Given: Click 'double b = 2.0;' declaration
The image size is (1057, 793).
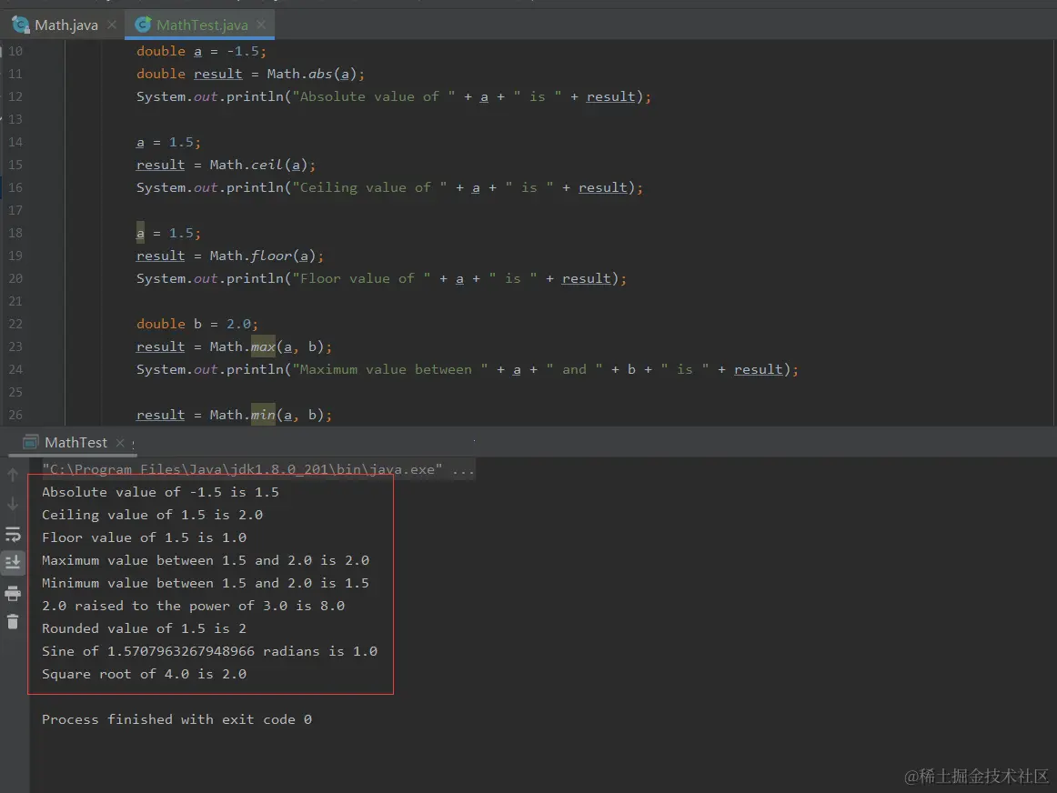Looking at the screenshot, I should (x=196, y=324).
